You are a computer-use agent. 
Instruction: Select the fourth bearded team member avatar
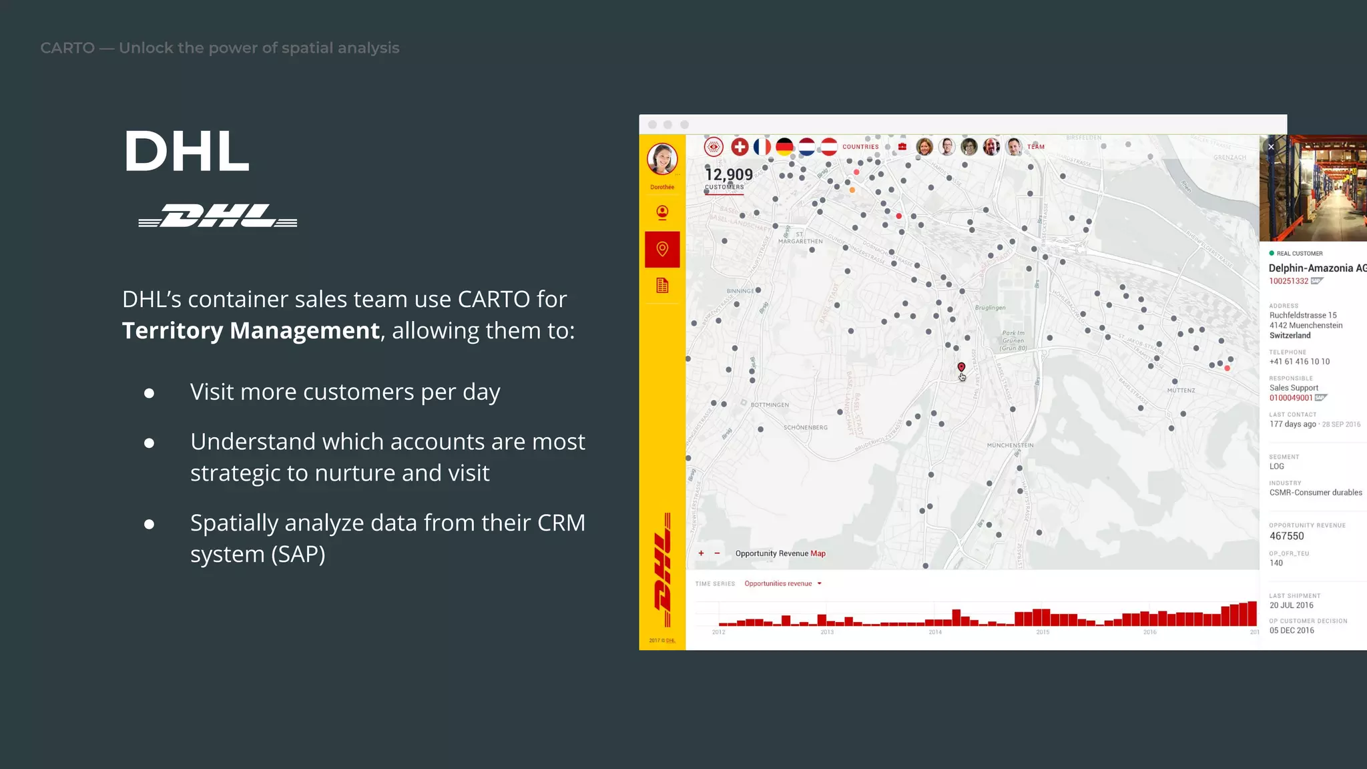tap(992, 147)
